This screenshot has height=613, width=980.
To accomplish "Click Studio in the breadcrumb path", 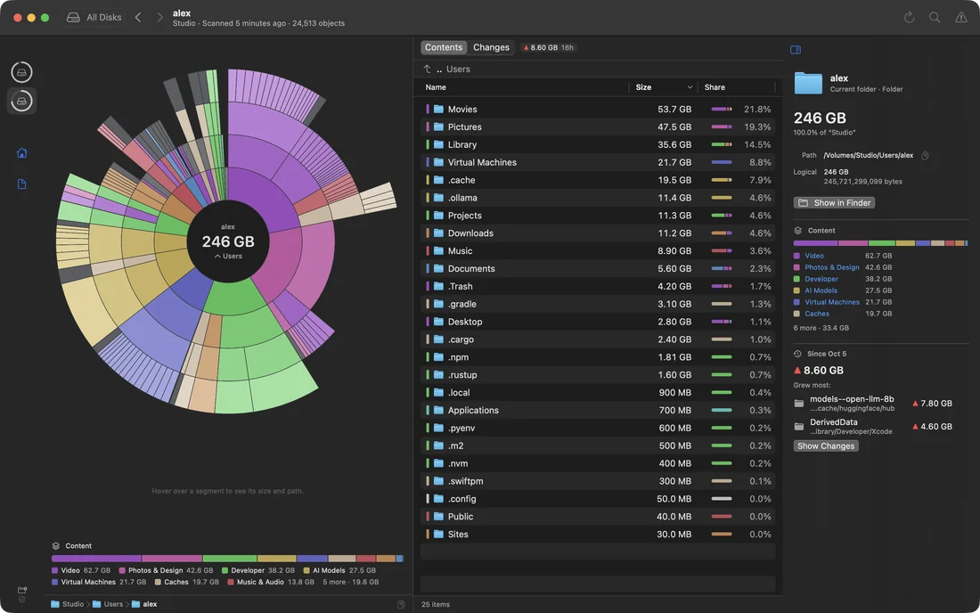I will (x=68, y=604).
